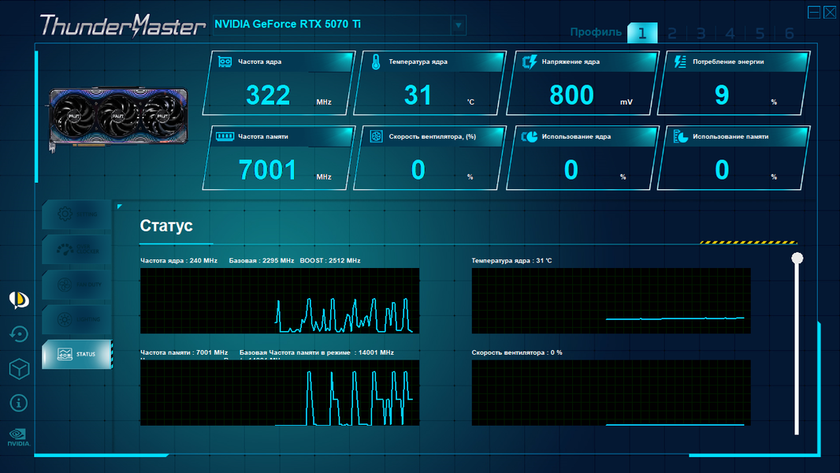This screenshot has height=473, width=840.
Task: Click 'Частота памяти : 7001 MHz' label
Action: pos(184,352)
